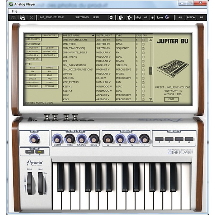Click the envelope S (sustain) knob

coord(132,139)
